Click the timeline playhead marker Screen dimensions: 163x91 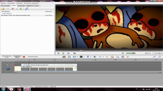tap(29, 60)
